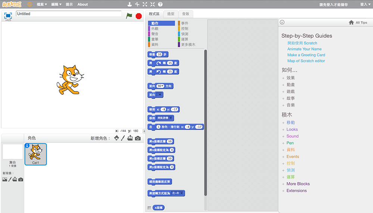Click the 碰到邊緣就反彈 block
Viewport: 373px width, 213px height.
tap(160, 182)
